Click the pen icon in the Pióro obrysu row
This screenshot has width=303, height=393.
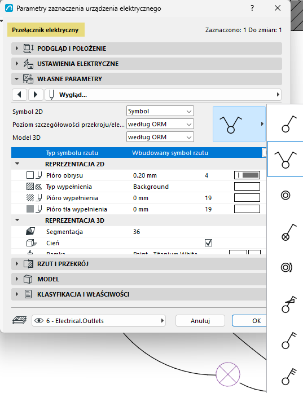point(39,175)
